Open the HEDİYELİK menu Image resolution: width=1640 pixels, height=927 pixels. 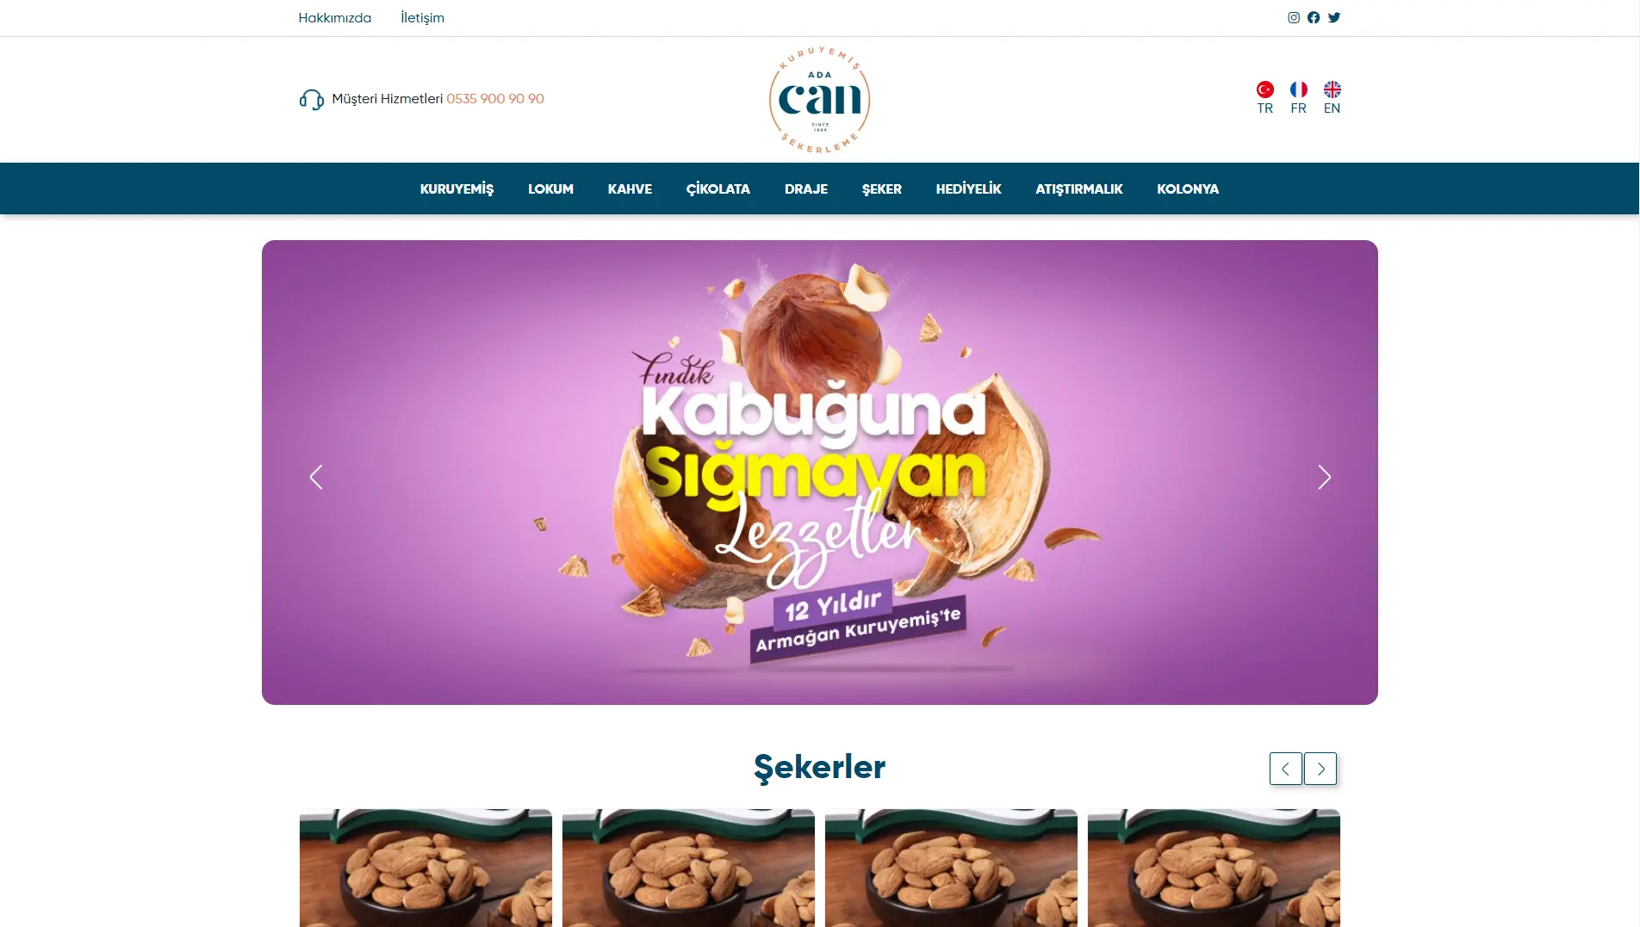tap(968, 188)
